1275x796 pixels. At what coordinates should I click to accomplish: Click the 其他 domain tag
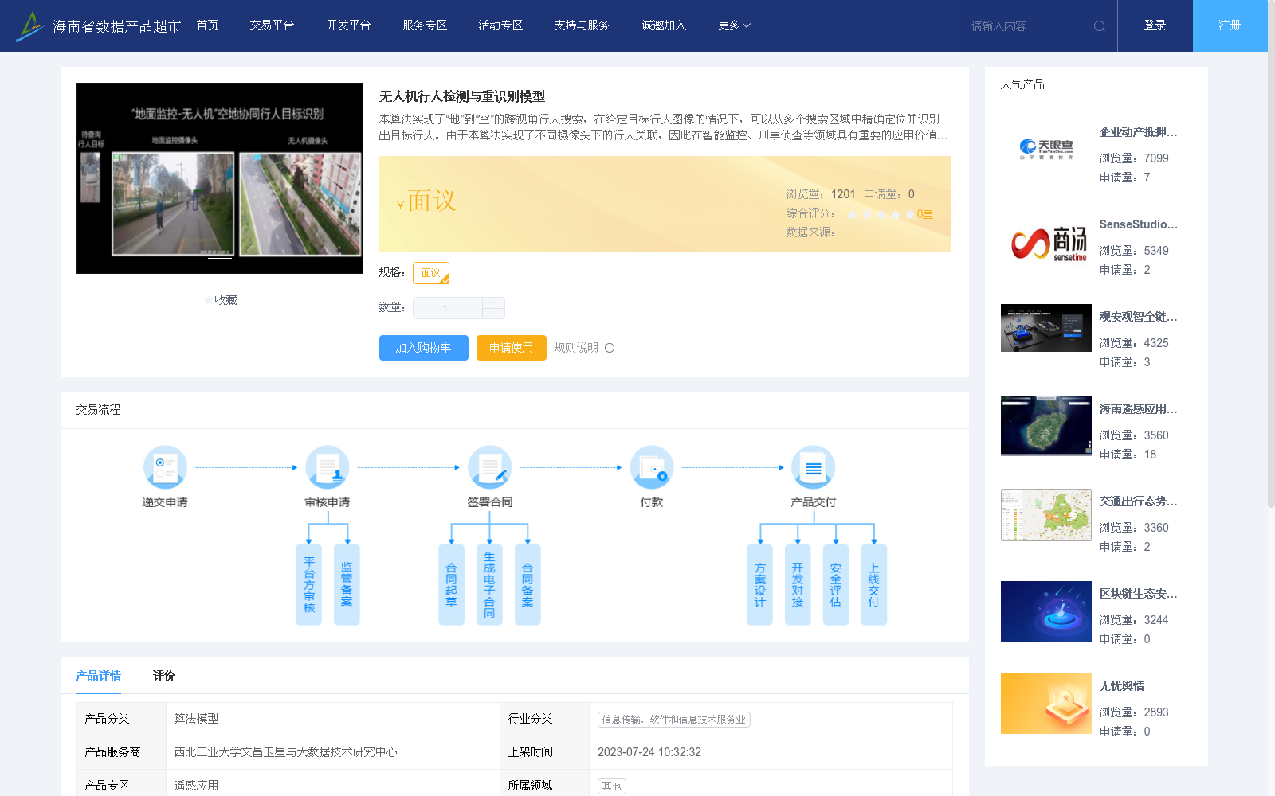tap(612, 786)
